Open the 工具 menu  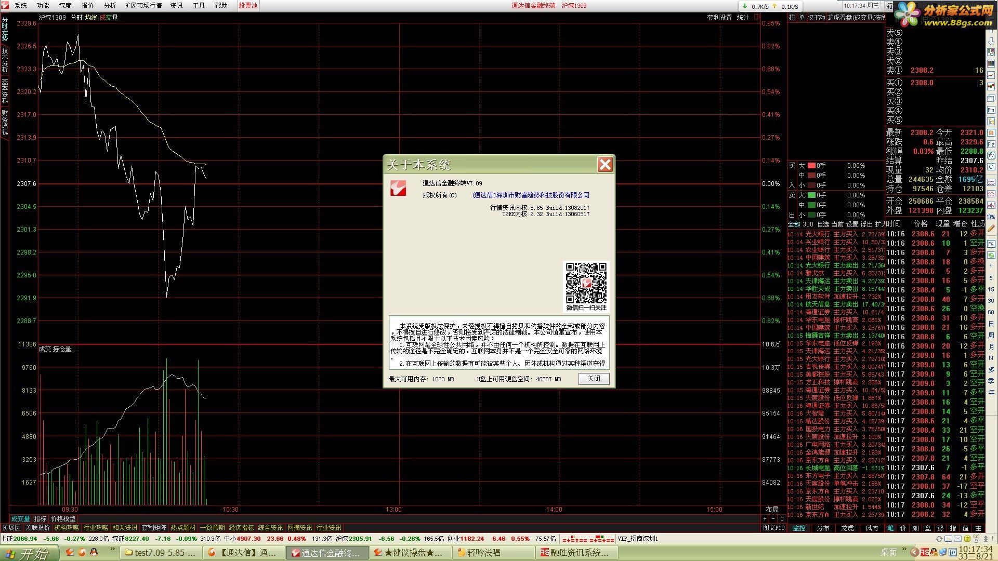[199, 6]
